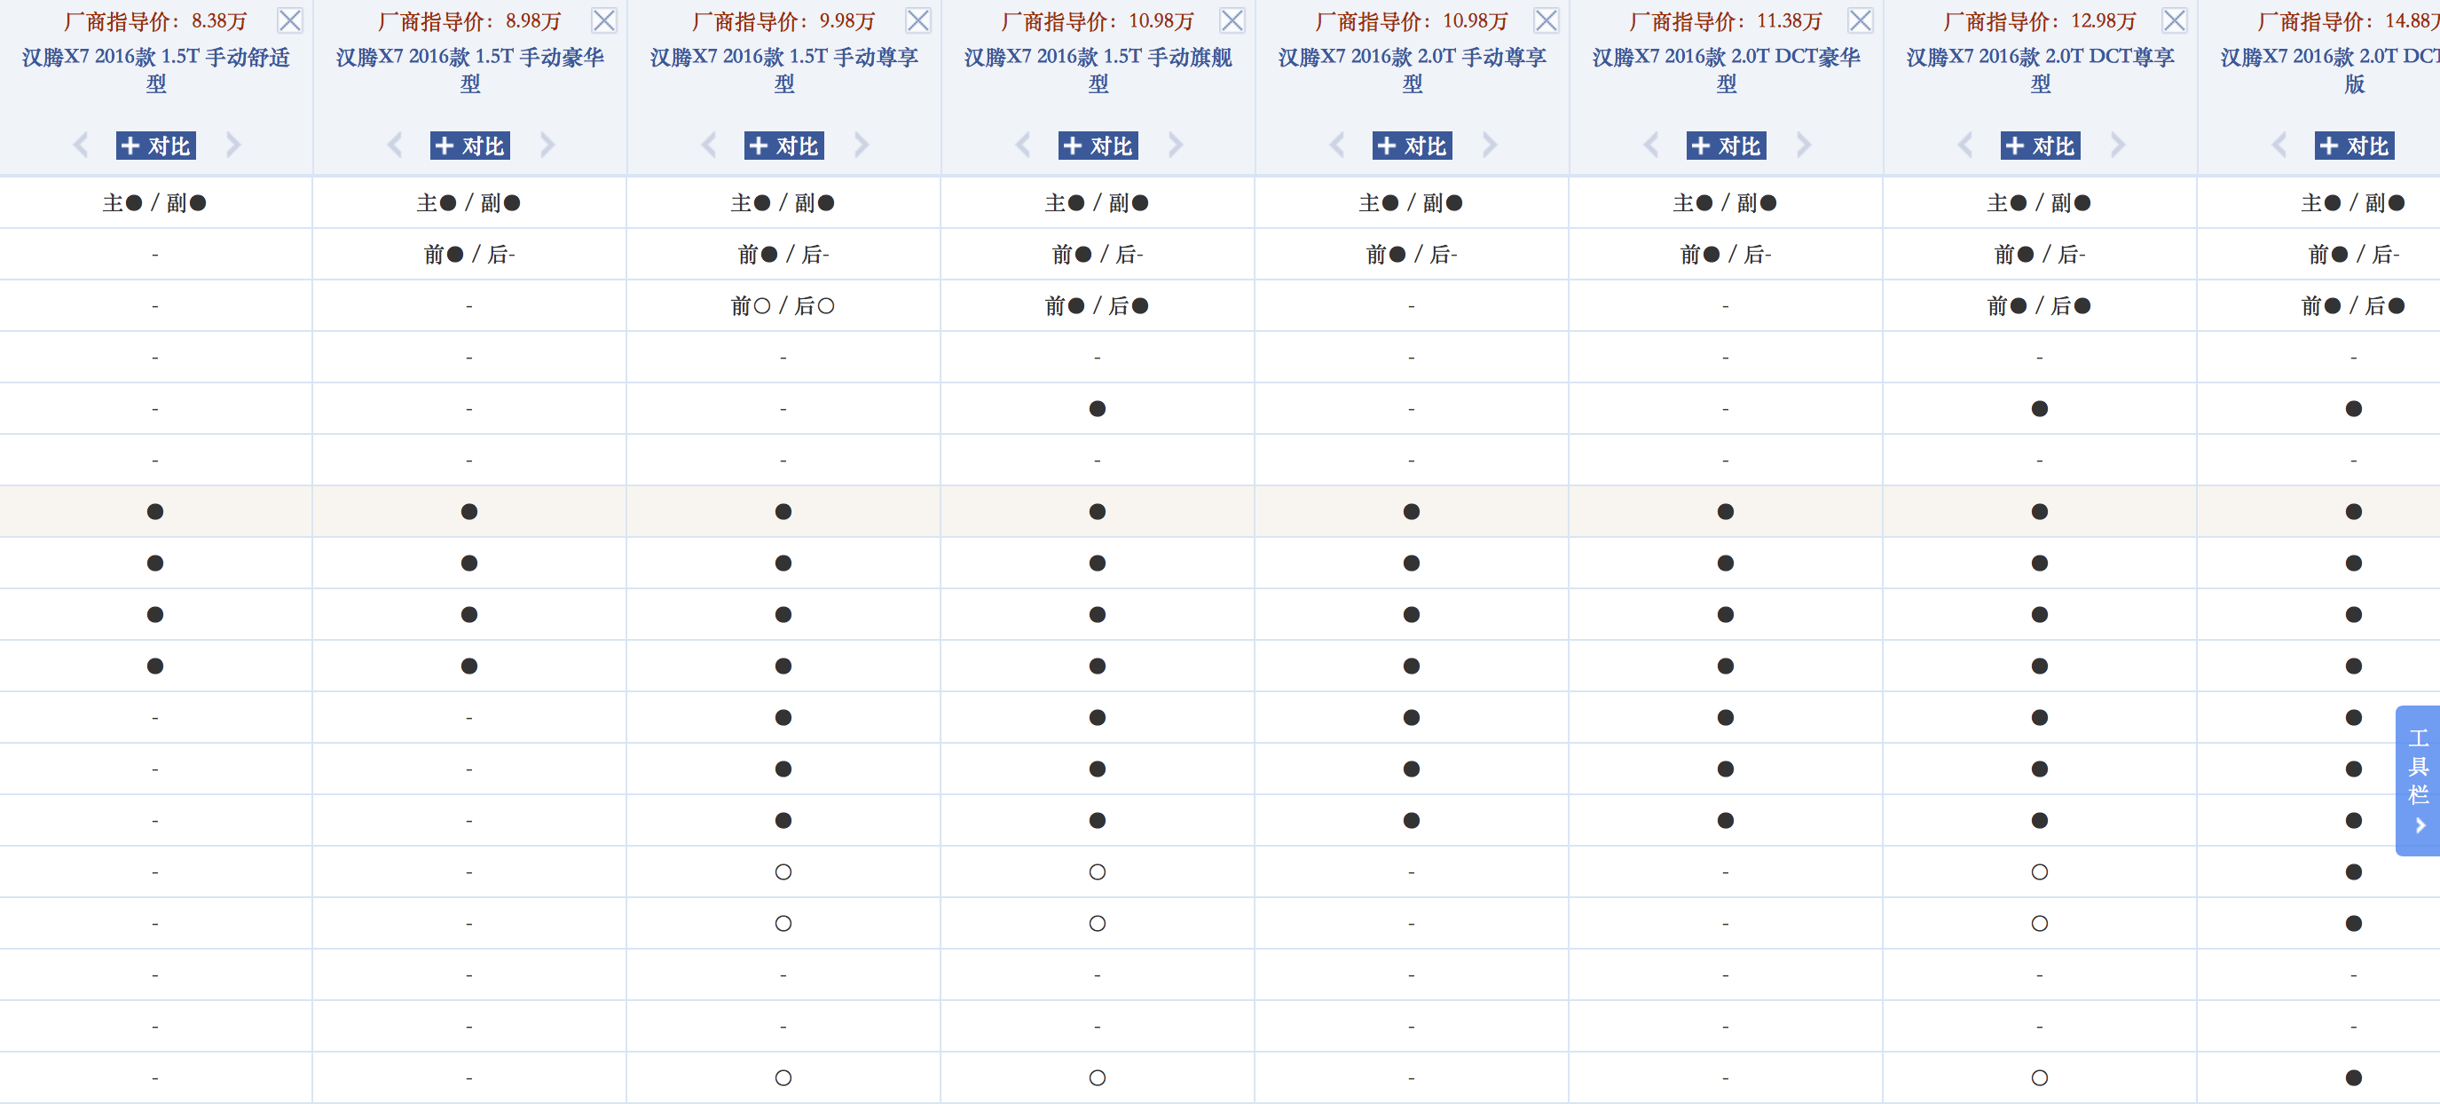Add 1.5T 手动豪华型 to 对比
This screenshot has width=2440, height=1104.
(x=471, y=145)
